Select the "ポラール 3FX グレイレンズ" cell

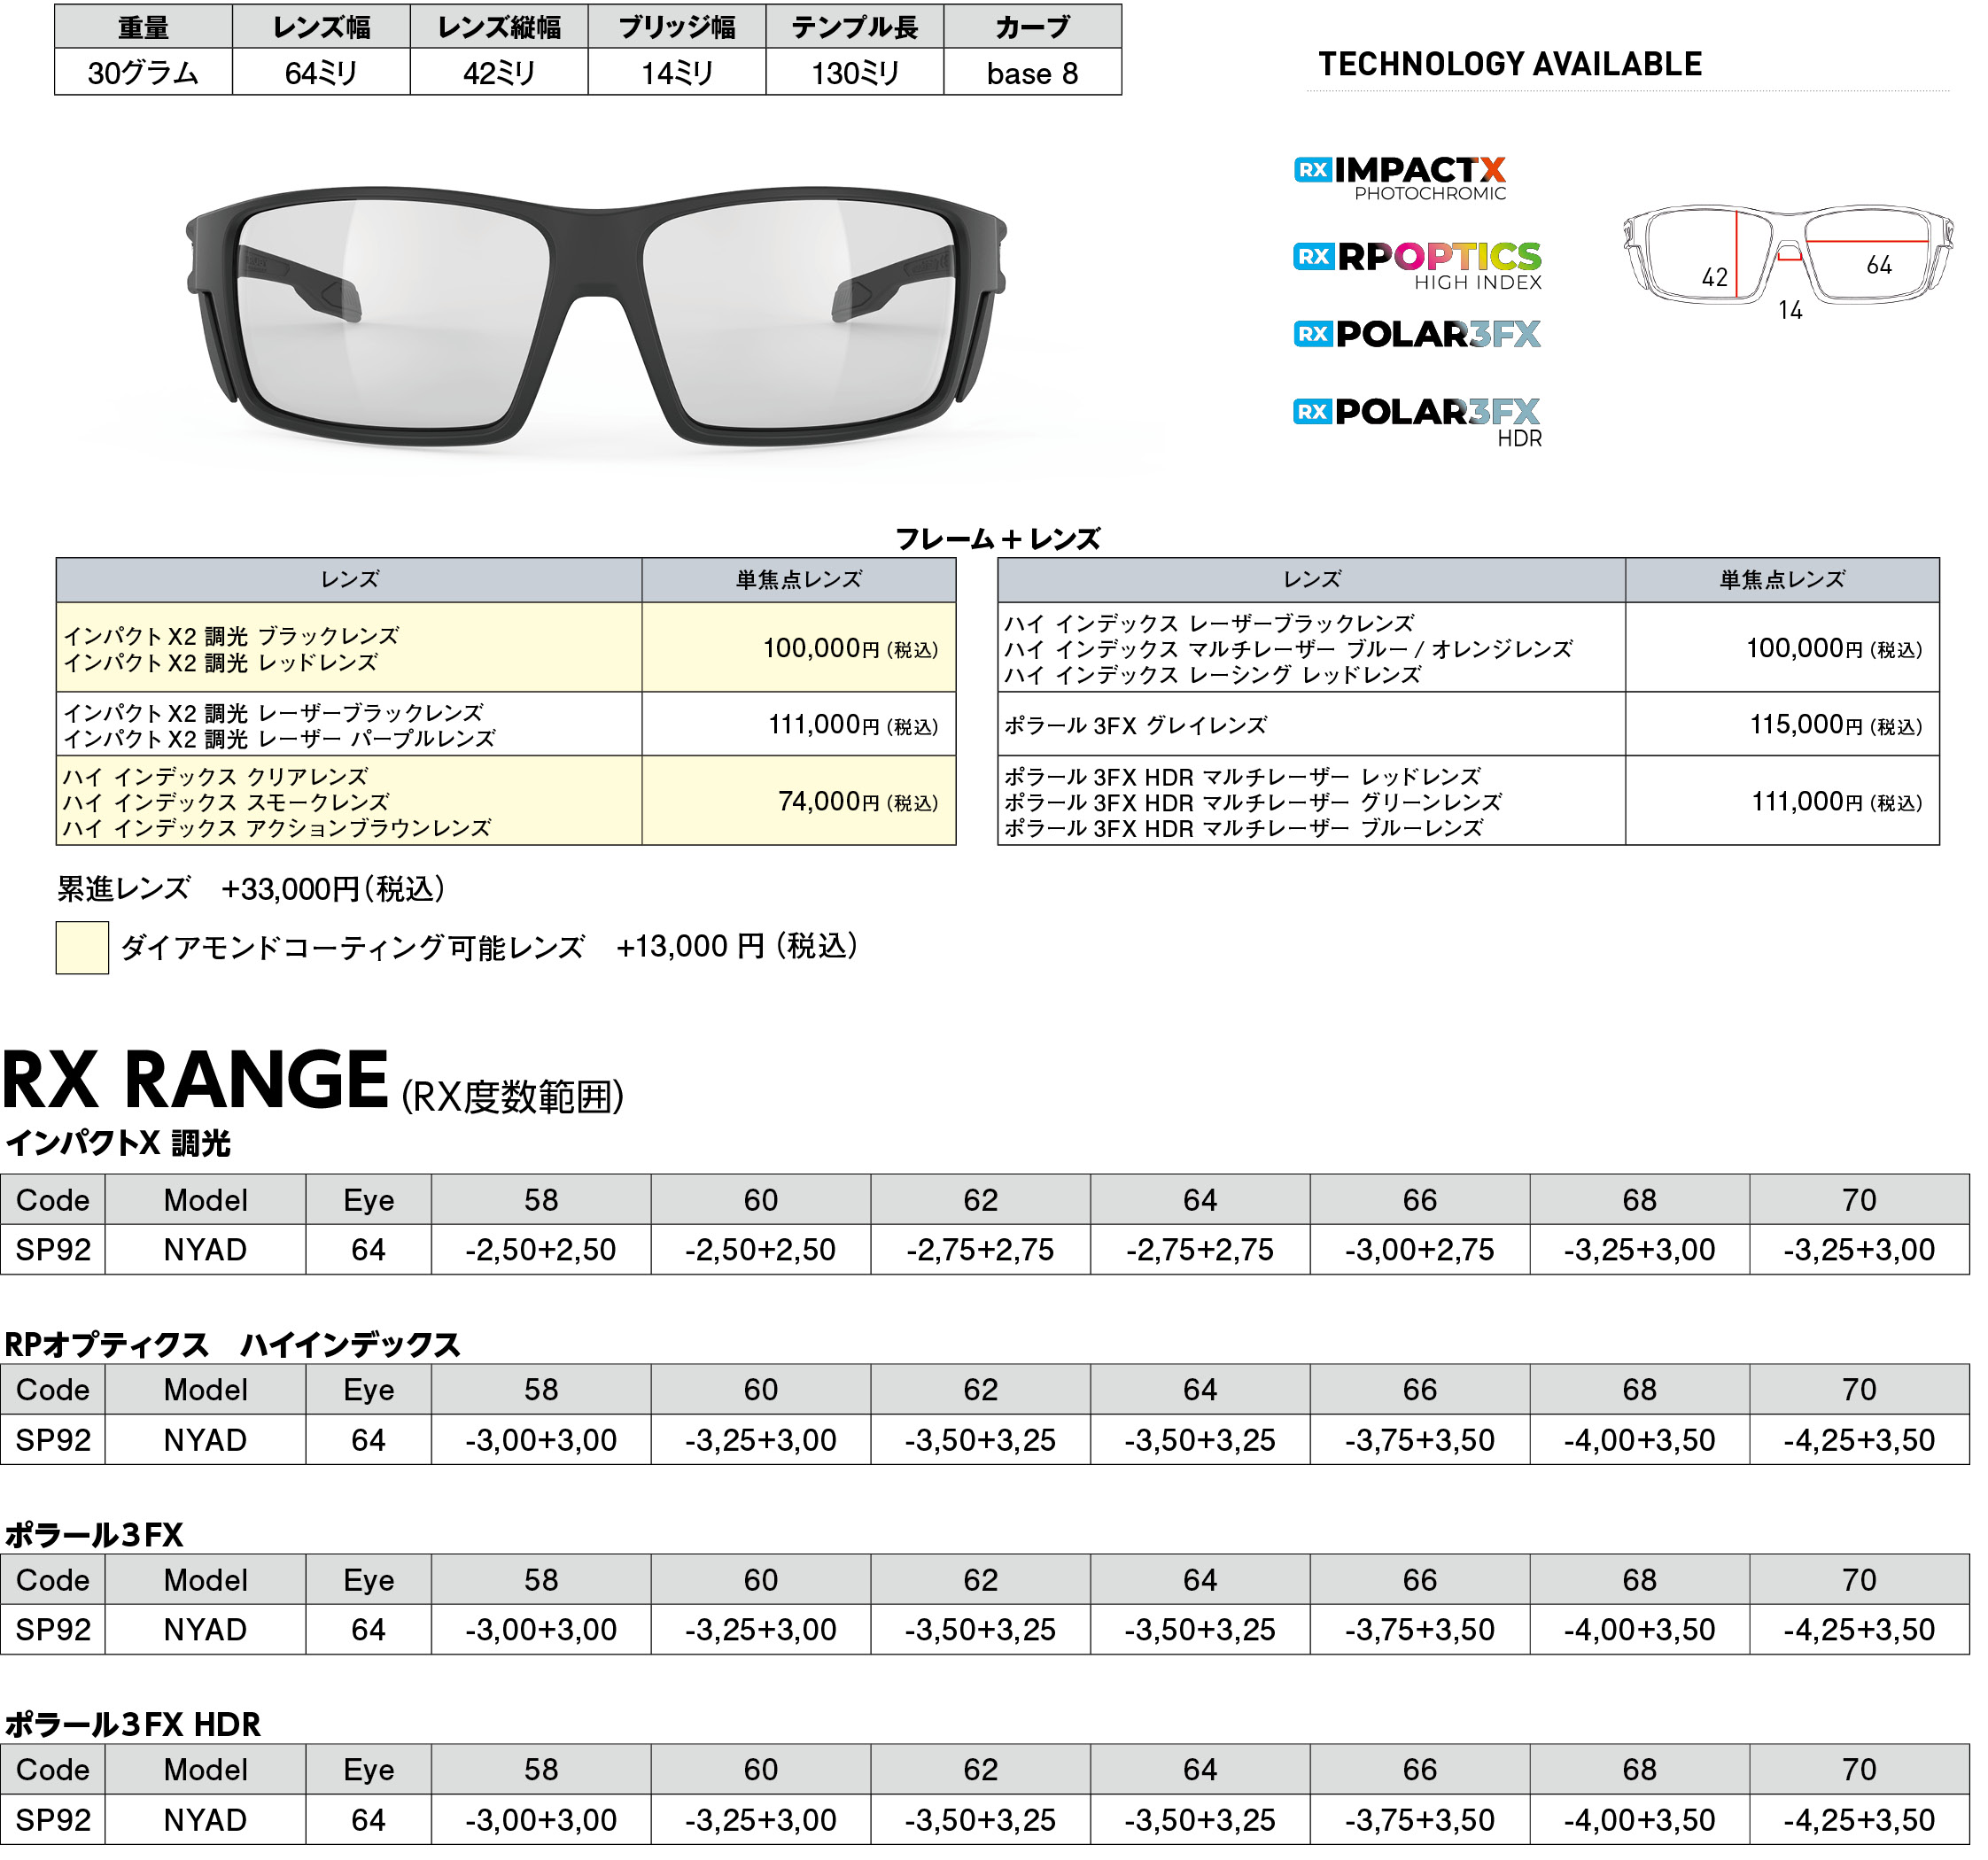tap(1312, 724)
